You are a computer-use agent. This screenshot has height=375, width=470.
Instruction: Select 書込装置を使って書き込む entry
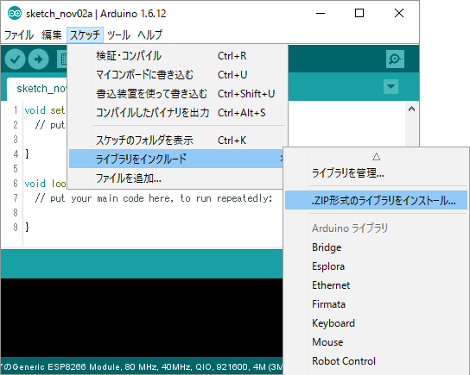point(177,94)
